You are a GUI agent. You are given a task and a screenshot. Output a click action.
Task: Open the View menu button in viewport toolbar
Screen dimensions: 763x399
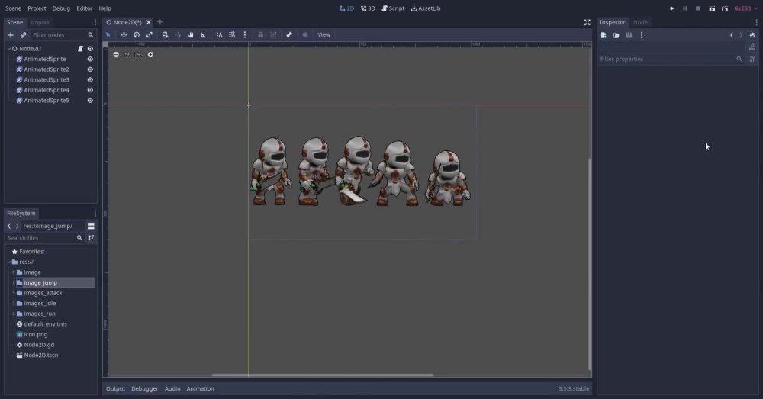click(324, 35)
